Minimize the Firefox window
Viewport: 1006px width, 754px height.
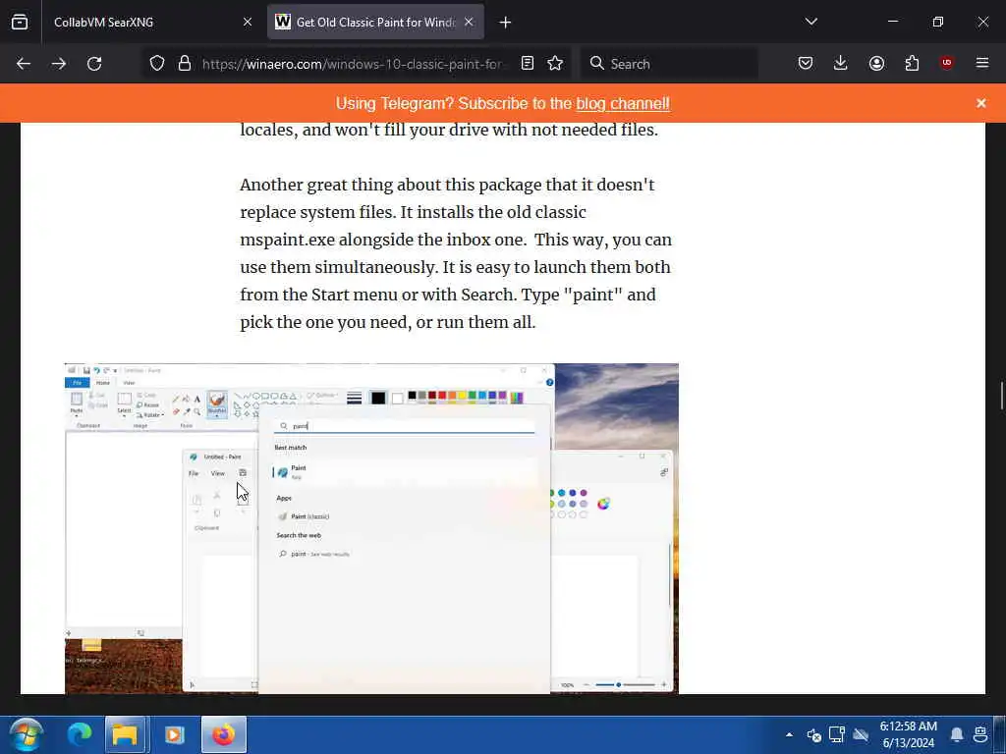893,22
